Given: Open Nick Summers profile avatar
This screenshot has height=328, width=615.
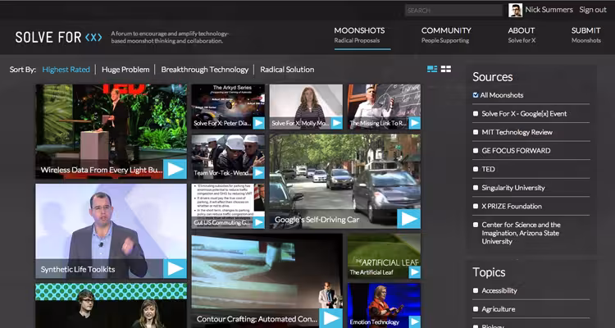Looking at the screenshot, I should pyautogui.click(x=516, y=10).
